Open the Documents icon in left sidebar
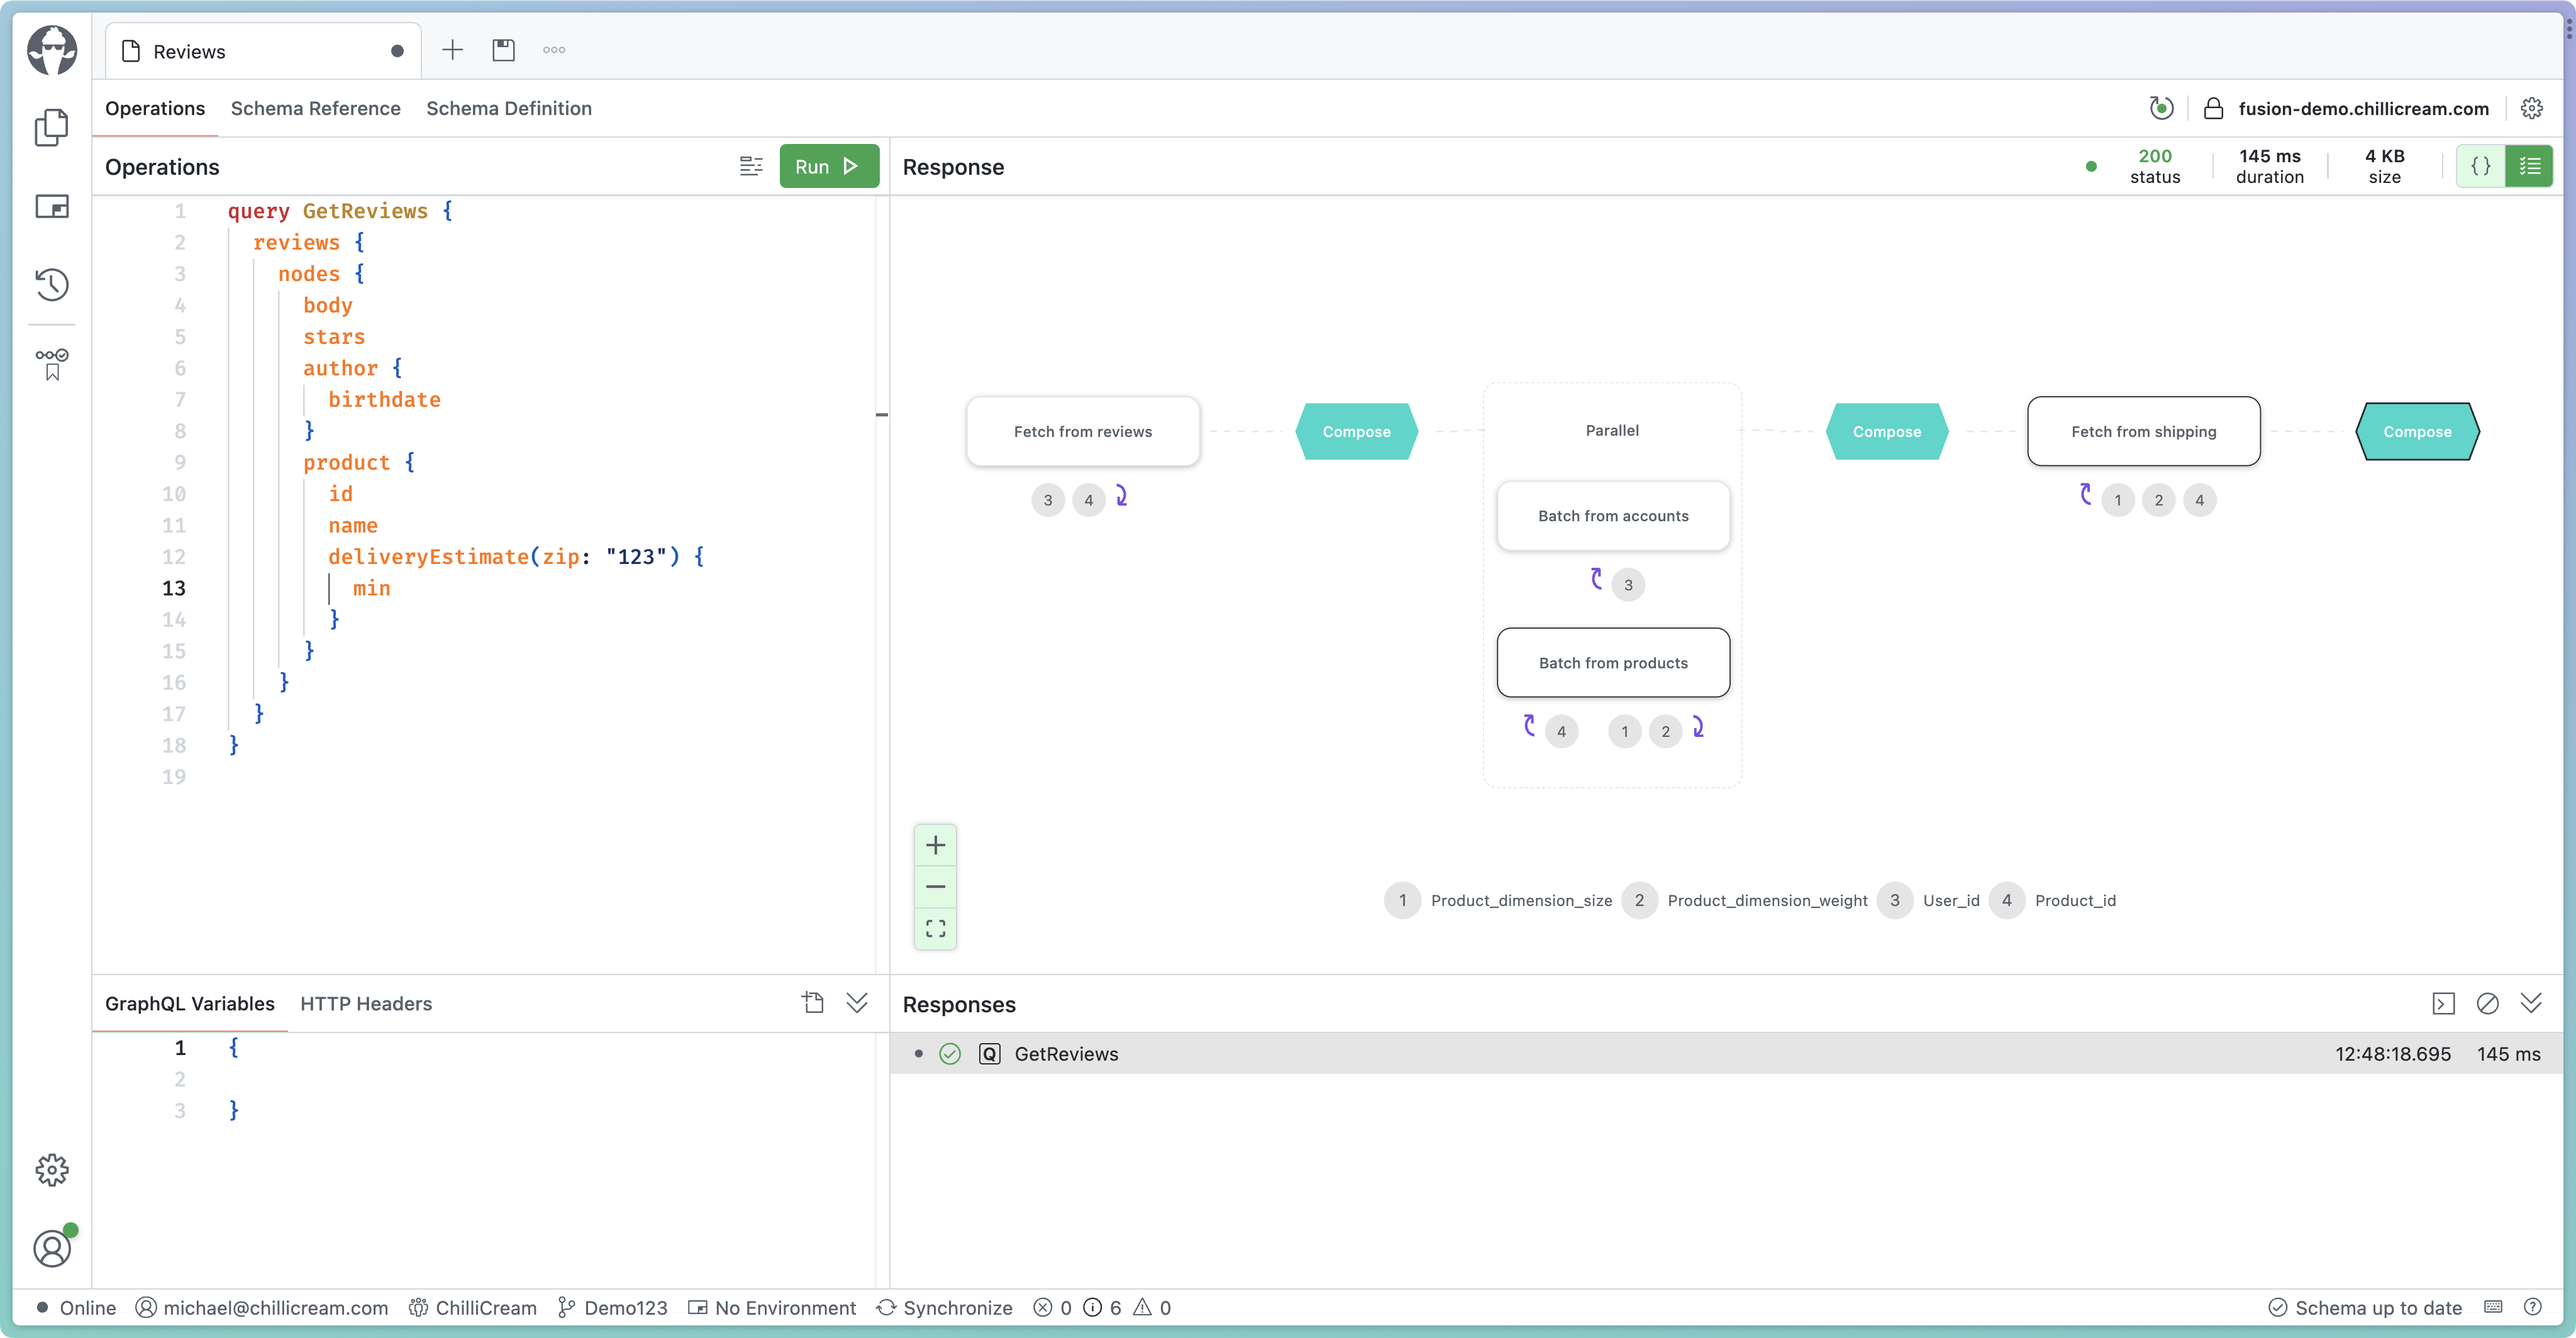Screen dimensions: 2576x1338 pyautogui.click(x=51, y=127)
